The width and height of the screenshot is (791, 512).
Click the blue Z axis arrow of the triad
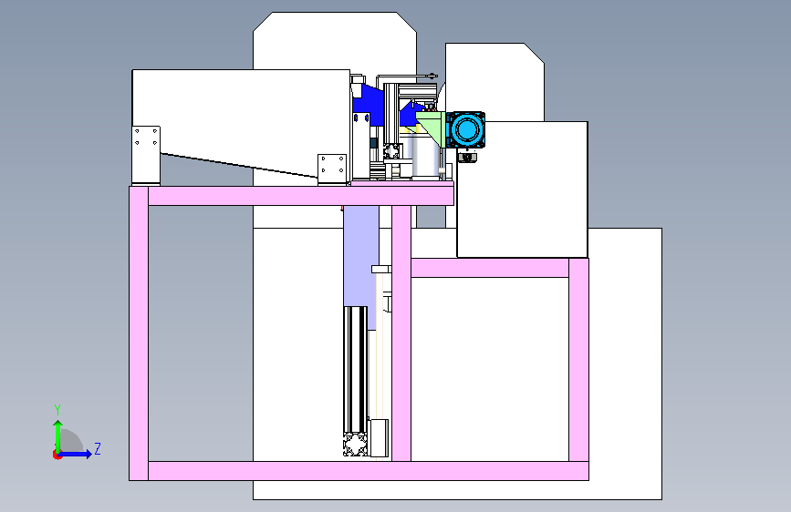[75, 454]
